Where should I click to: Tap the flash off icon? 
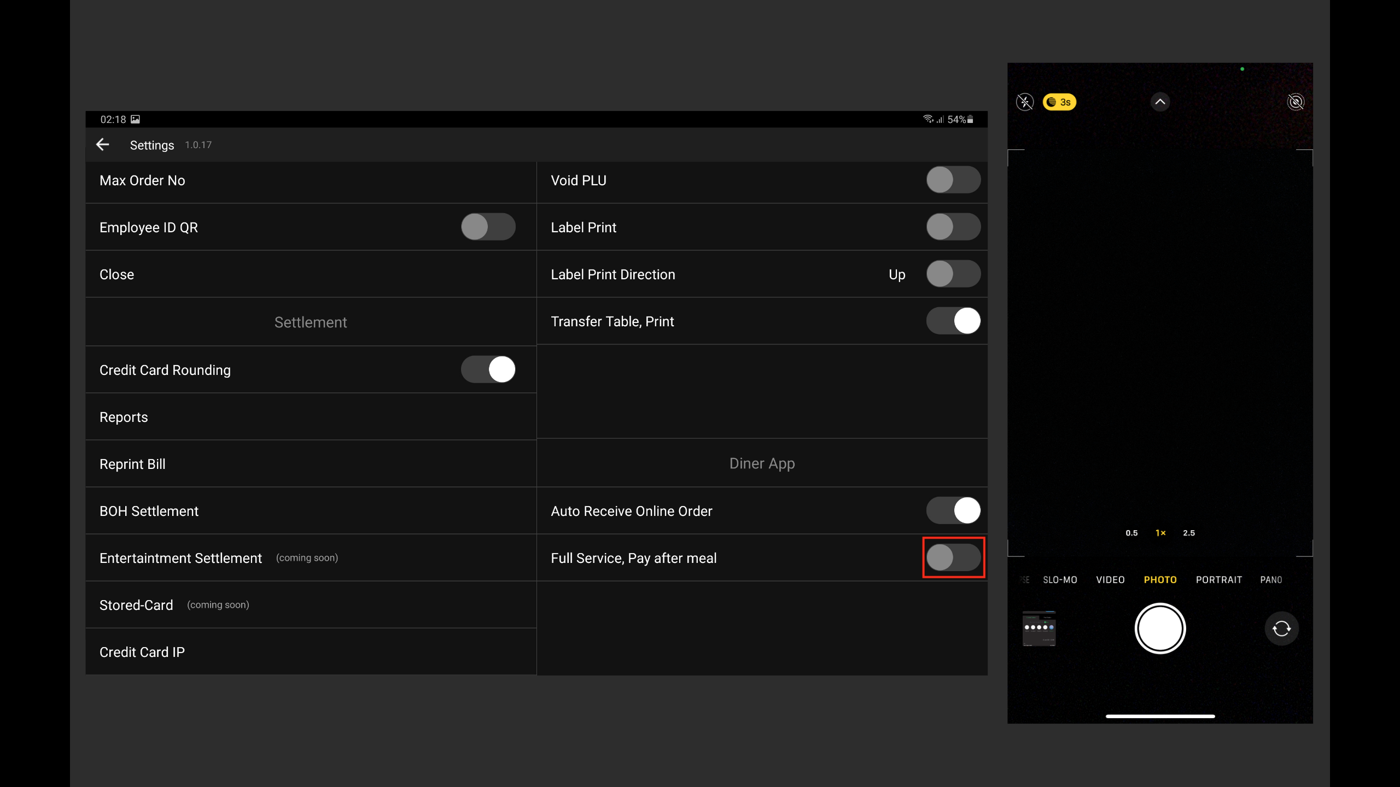[x=1024, y=102]
